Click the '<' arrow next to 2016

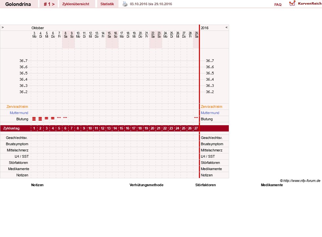[x=226, y=27]
